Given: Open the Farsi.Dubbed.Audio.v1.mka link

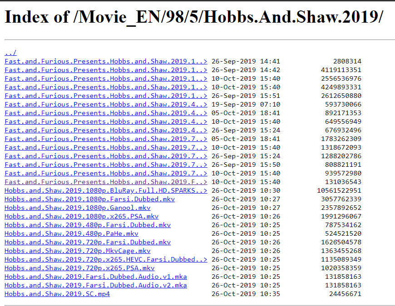Looking at the screenshot, I should (x=96, y=277).
